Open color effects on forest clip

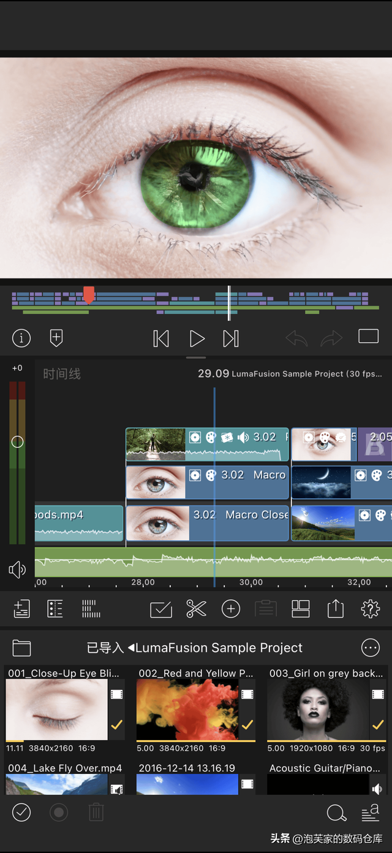click(x=211, y=437)
